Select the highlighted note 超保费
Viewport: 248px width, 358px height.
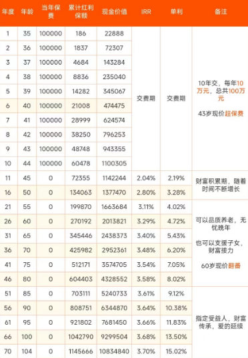(234, 114)
